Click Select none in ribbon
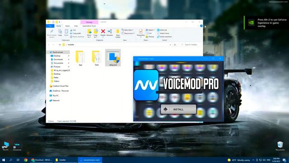The image size is (289, 163). pos(163,33)
